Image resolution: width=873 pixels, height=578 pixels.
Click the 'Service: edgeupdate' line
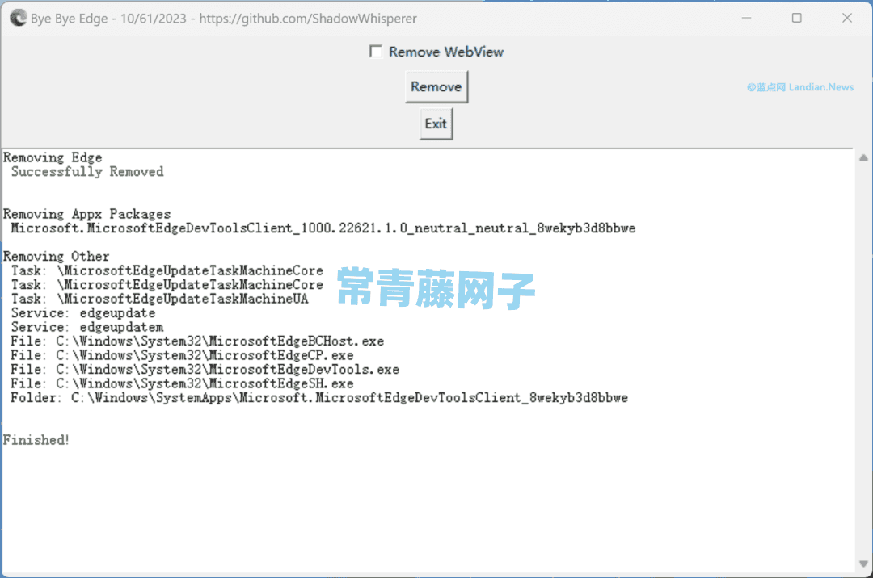[x=83, y=313]
